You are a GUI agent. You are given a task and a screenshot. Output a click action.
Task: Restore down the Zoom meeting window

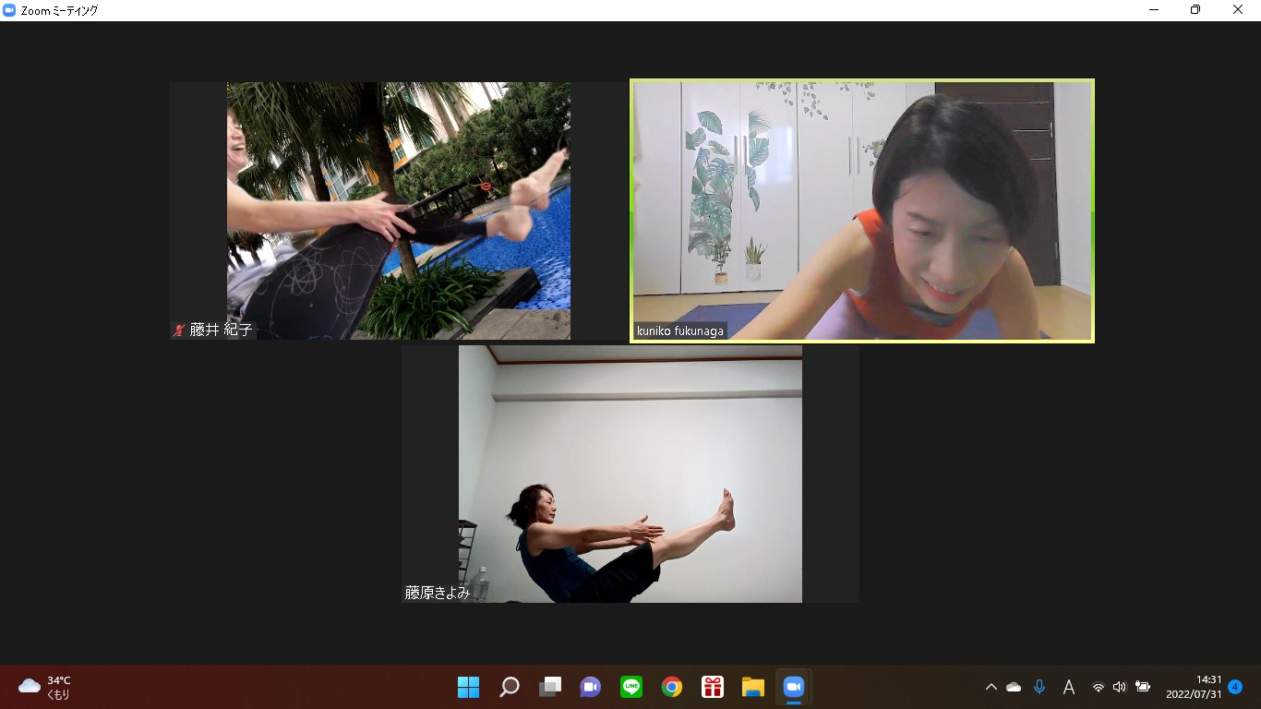1195,10
